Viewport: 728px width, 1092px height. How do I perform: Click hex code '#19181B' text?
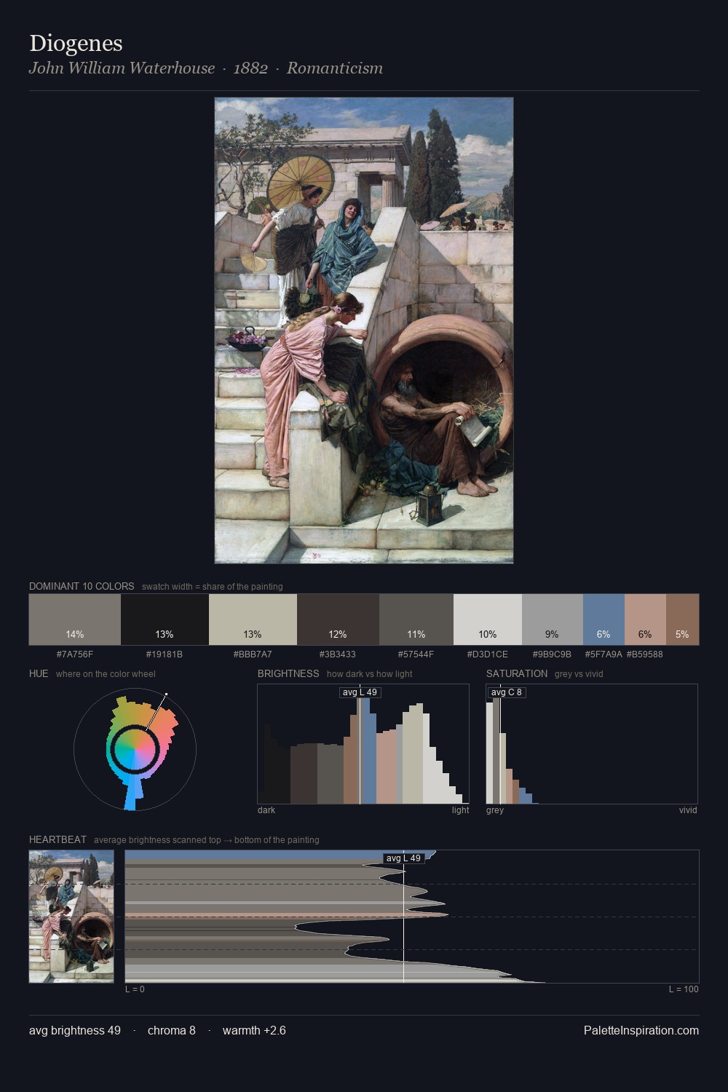165,654
